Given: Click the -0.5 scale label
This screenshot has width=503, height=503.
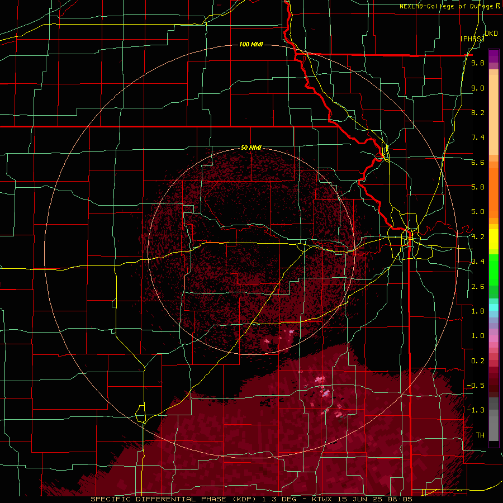Looking at the screenshot, I should (x=476, y=386).
